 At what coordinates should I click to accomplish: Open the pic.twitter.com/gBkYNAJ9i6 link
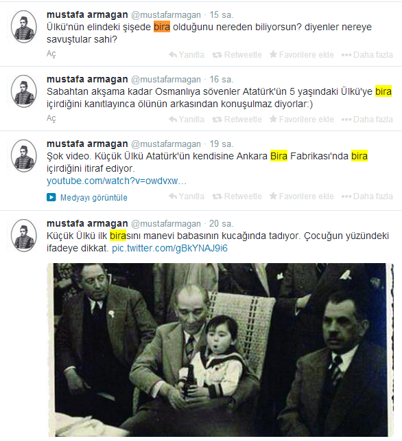169,248
